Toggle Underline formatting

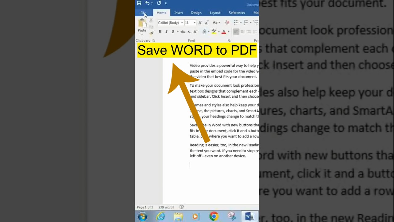tap(173, 31)
